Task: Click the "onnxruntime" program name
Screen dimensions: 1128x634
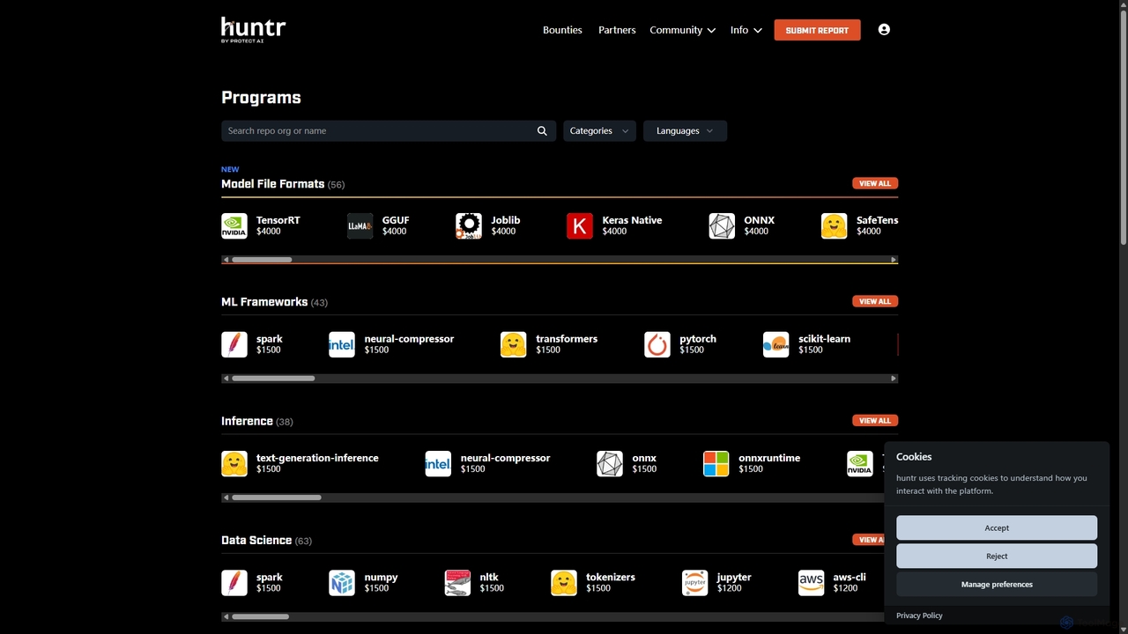Action: pyautogui.click(x=769, y=458)
